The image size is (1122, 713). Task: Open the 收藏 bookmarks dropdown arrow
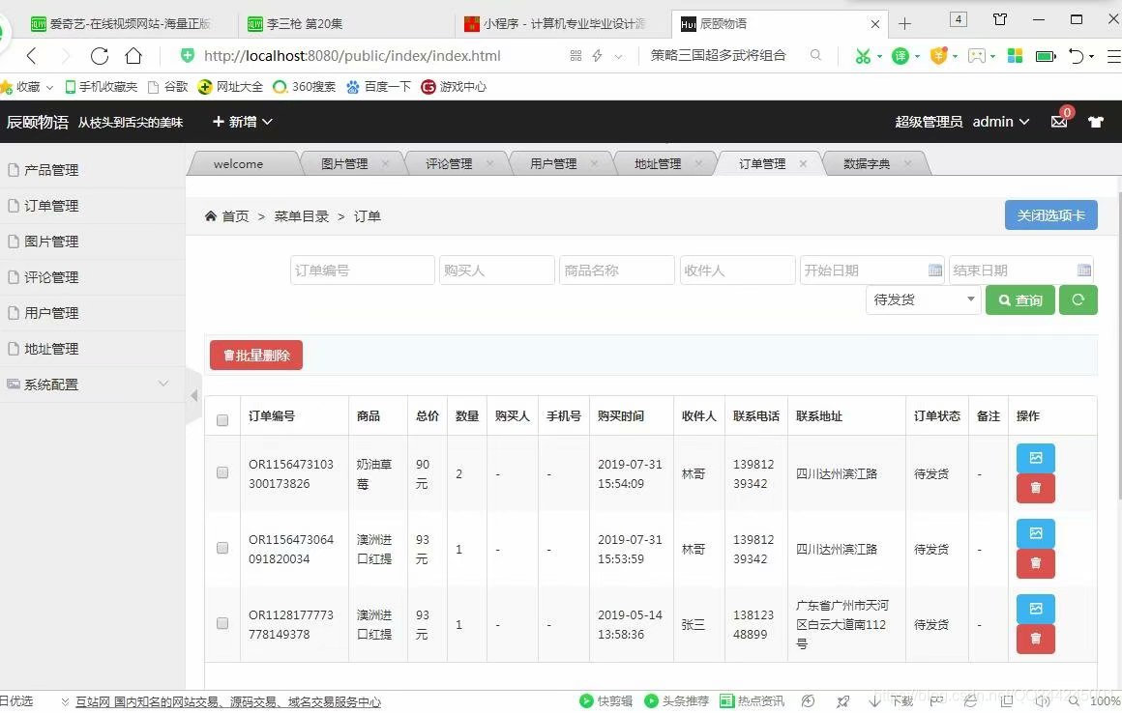49,87
